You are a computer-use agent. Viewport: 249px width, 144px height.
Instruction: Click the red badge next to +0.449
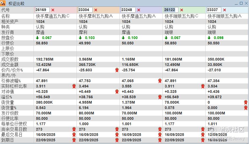(117, 92)
